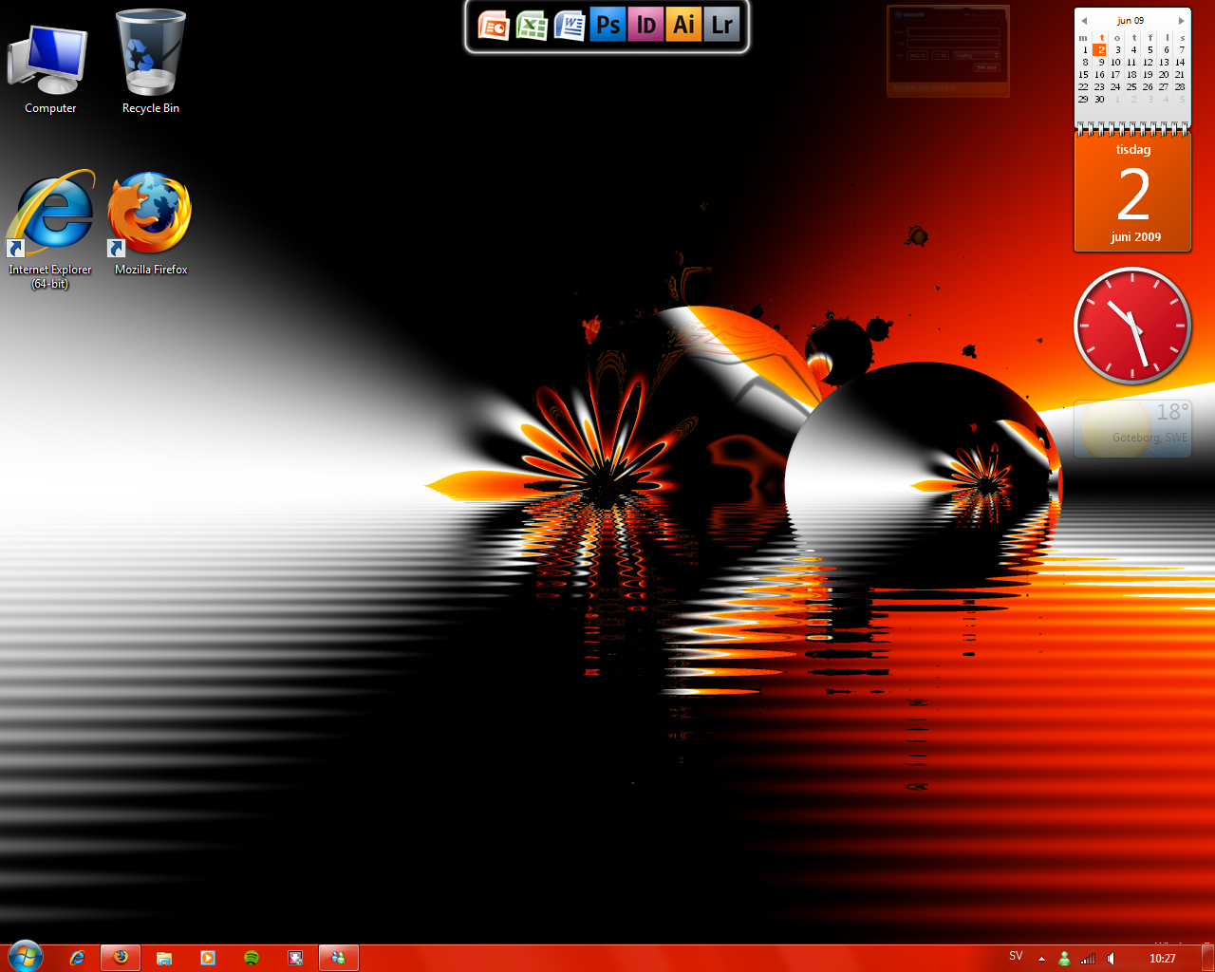The image size is (1215, 972).
Task: Show hidden tray icons arrow
Action: 1041,959
